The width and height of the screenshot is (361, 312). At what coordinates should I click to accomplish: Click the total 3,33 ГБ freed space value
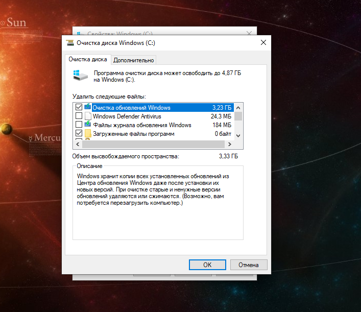228,156
